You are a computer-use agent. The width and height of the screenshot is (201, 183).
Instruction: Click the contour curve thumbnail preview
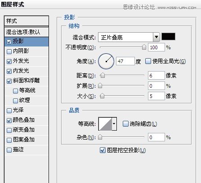(105, 124)
